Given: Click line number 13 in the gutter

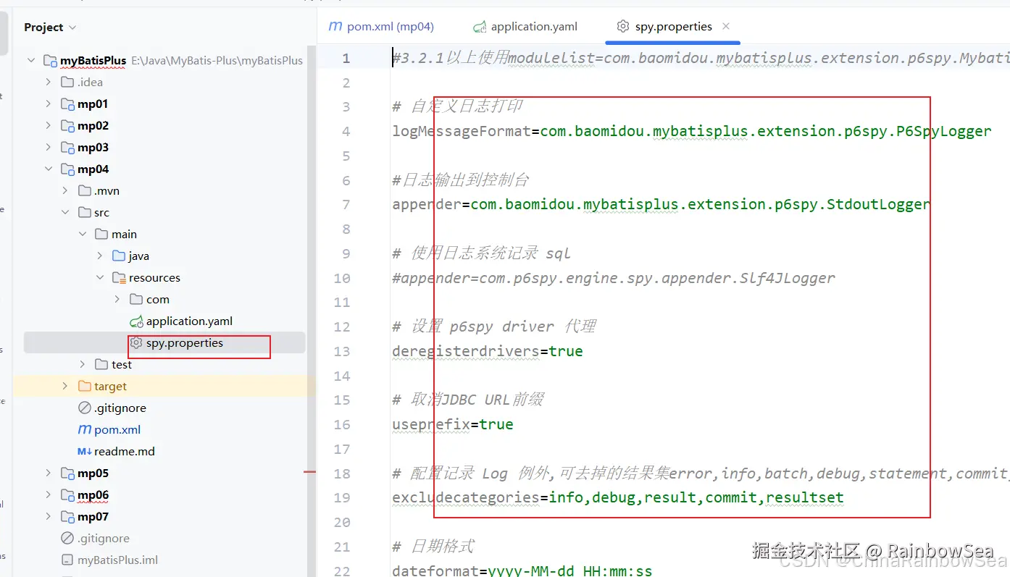Looking at the screenshot, I should coord(342,351).
